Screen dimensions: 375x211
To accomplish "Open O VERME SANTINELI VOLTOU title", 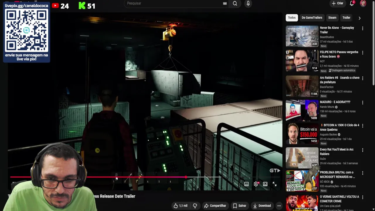I will click(339, 199).
